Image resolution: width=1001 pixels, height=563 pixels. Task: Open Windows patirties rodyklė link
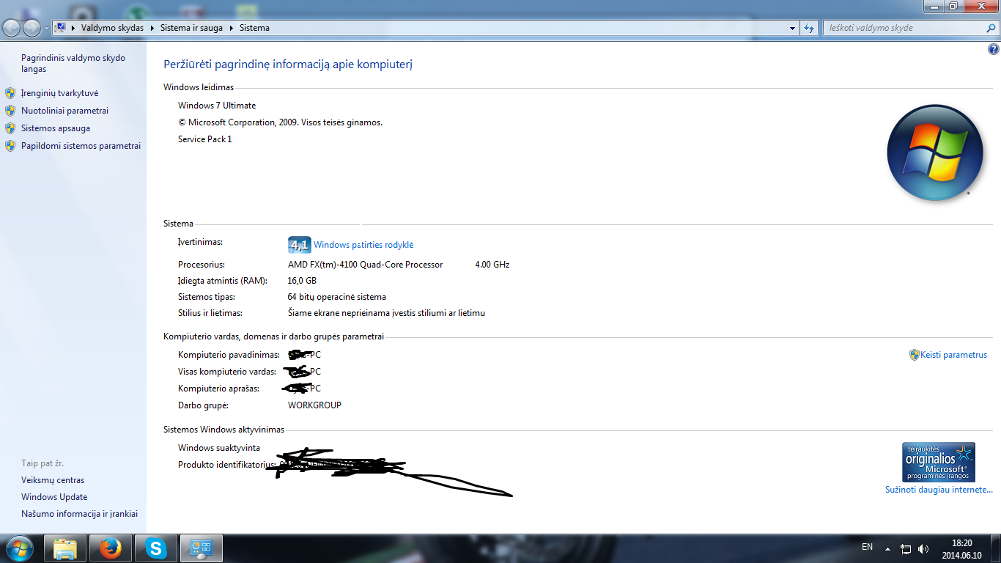364,245
